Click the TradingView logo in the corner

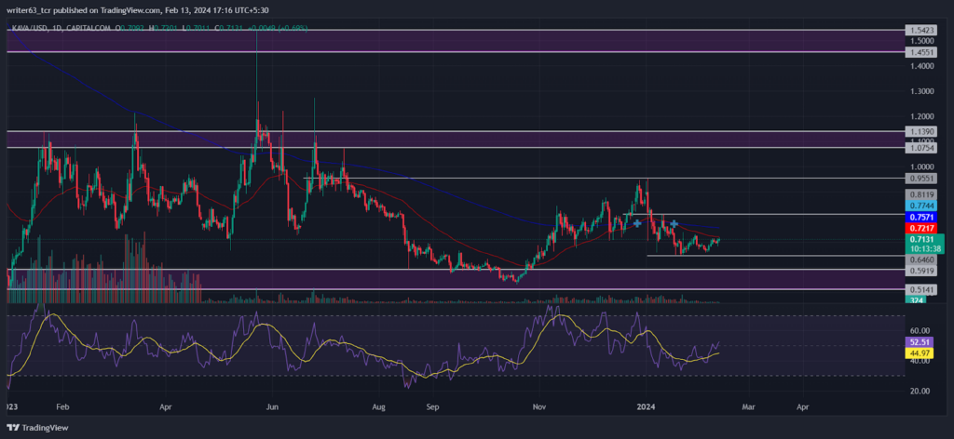click(37, 428)
